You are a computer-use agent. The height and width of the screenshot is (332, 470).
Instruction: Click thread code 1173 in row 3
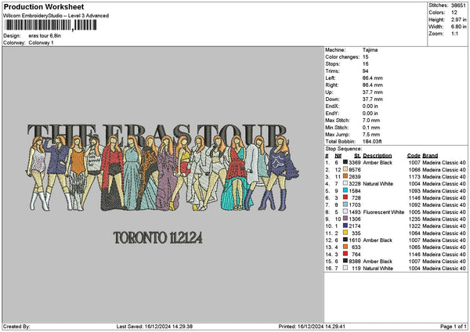415,176
